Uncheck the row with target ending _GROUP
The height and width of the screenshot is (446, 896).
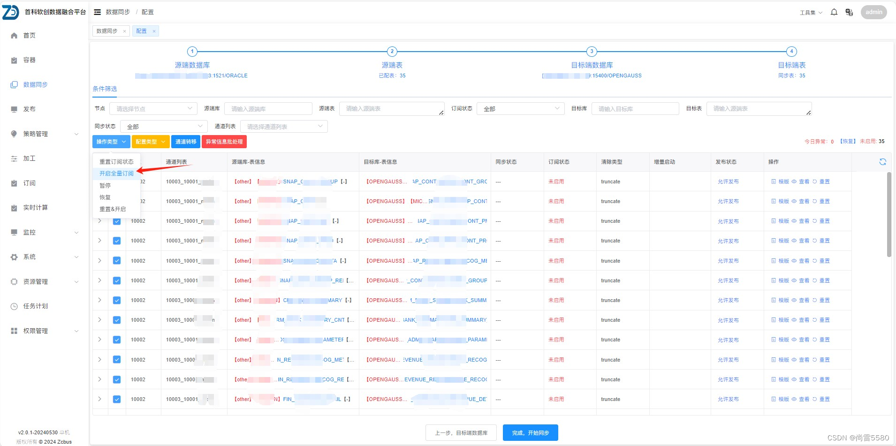click(117, 280)
